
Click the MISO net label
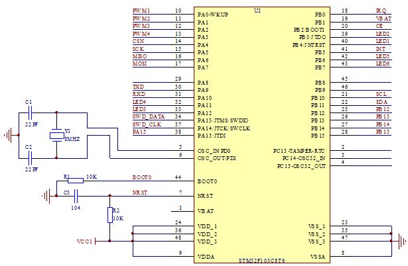140,56
